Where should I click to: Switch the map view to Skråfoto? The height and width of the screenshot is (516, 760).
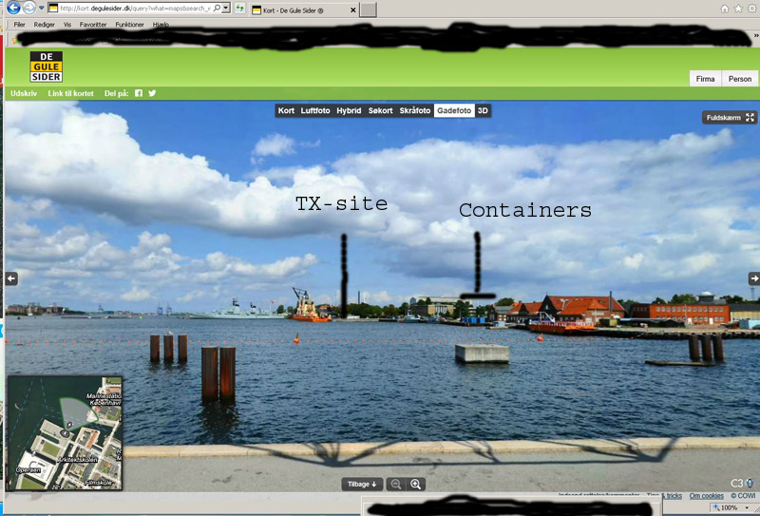pos(415,110)
